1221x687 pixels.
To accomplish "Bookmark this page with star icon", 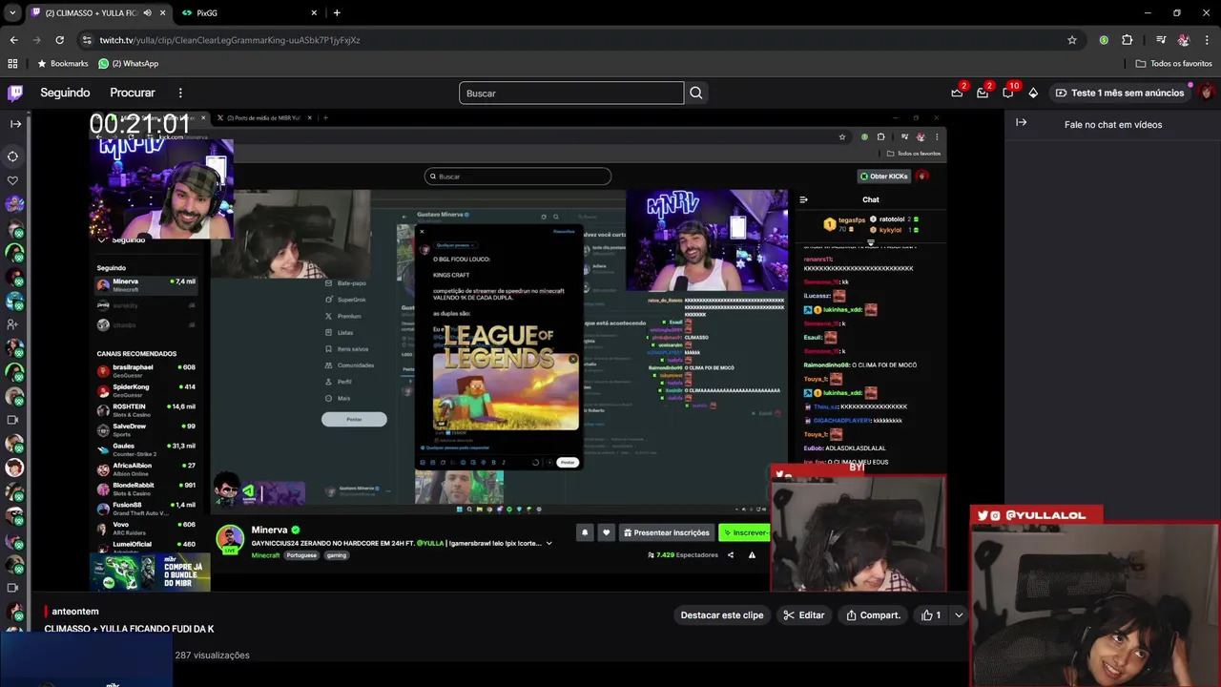I will point(1072,40).
